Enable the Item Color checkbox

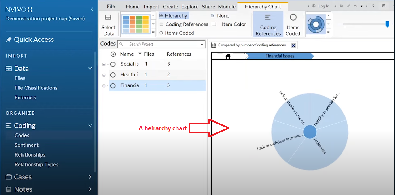(214, 24)
